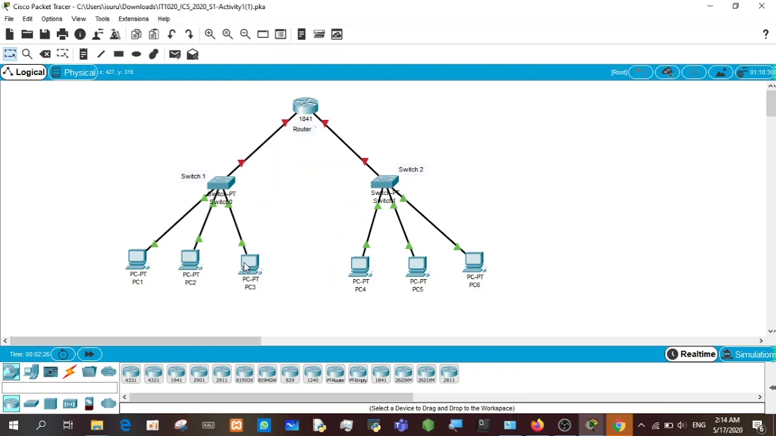Create a new file with New icon
This screenshot has height=436, width=776.
[x=10, y=35]
